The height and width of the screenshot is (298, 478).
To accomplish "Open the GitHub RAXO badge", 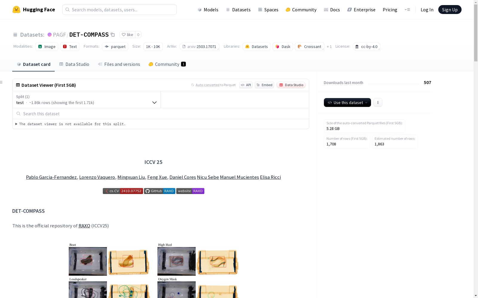I will point(160,191).
